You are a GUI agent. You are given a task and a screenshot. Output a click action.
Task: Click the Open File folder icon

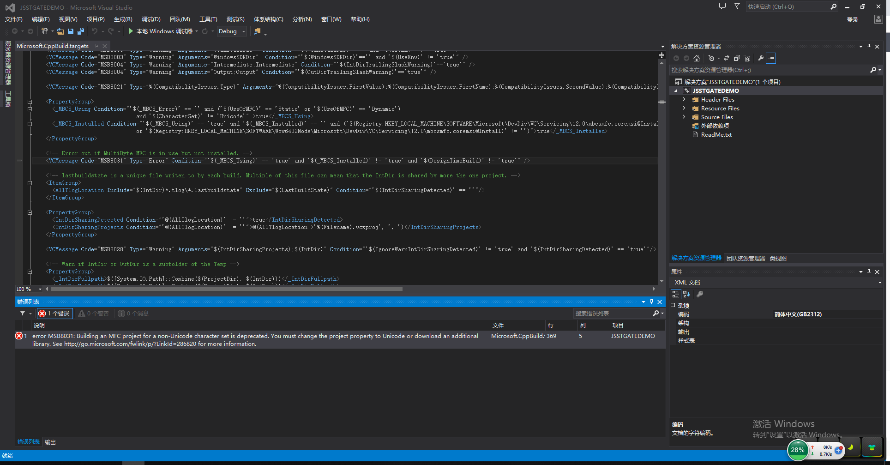click(60, 31)
